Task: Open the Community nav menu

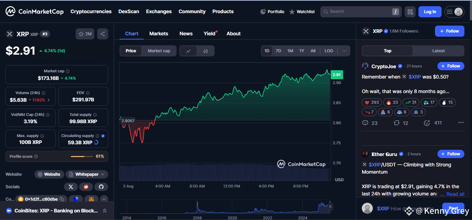Action: [x=192, y=11]
